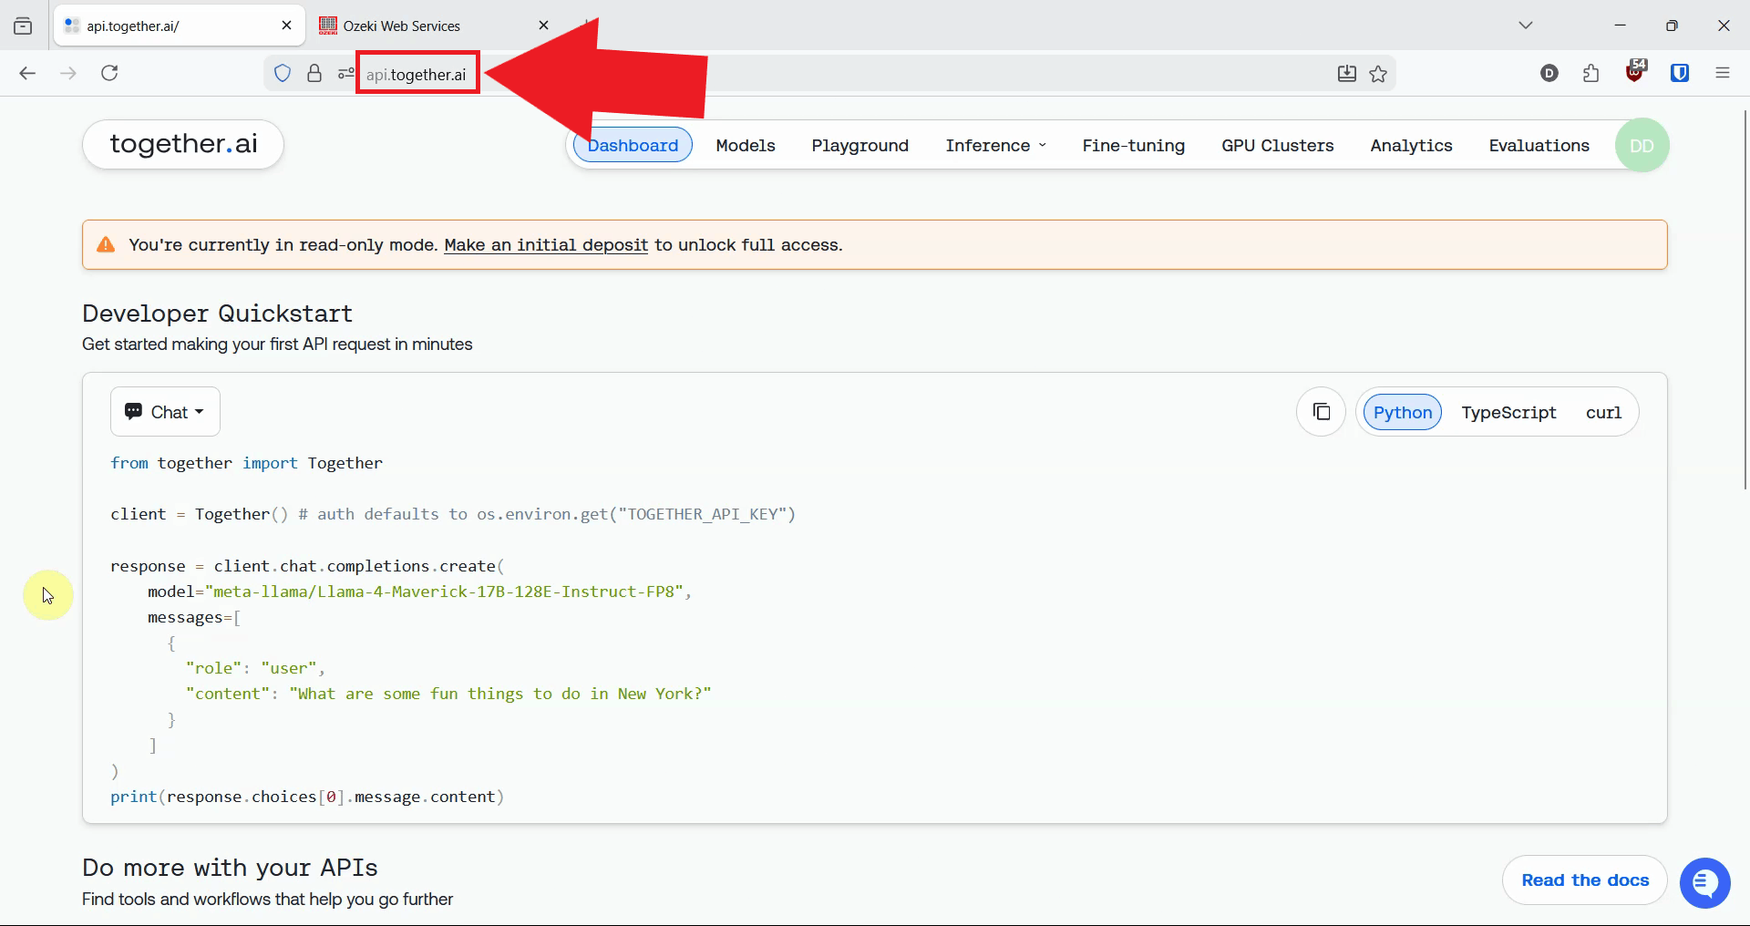Open the chat support bubble
This screenshot has height=926, width=1750.
tap(1704, 882)
